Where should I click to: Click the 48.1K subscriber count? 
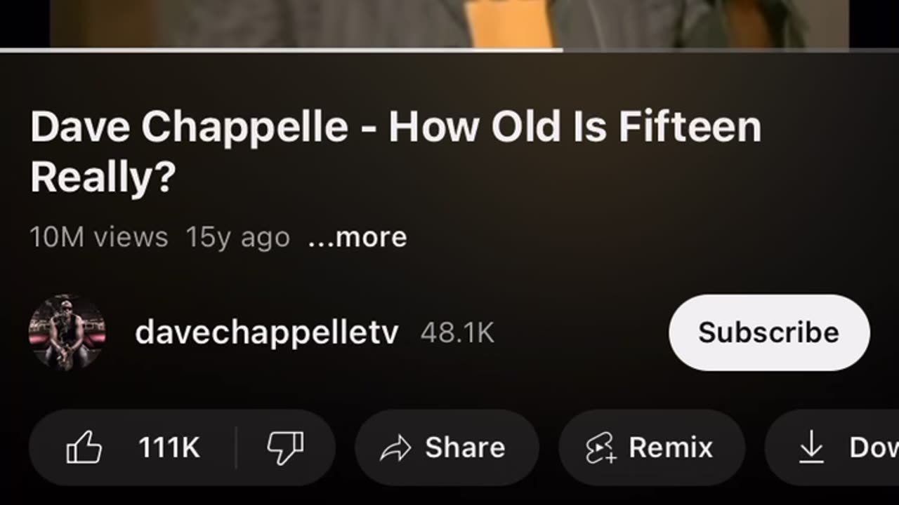[x=457, y=333]
